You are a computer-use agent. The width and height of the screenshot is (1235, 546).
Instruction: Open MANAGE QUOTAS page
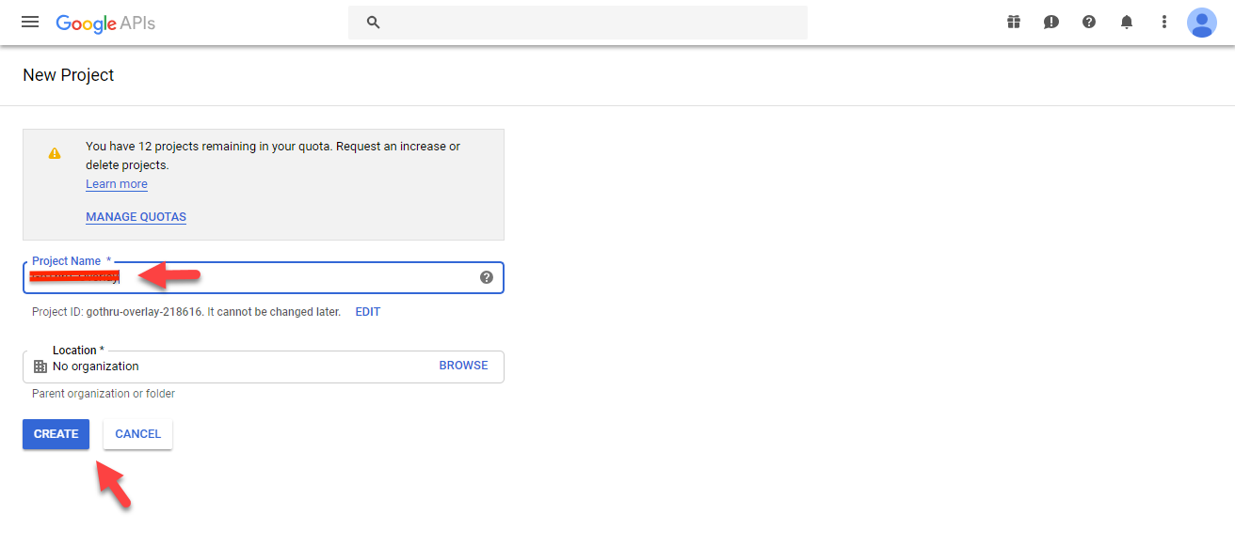[x=136, y=216]
